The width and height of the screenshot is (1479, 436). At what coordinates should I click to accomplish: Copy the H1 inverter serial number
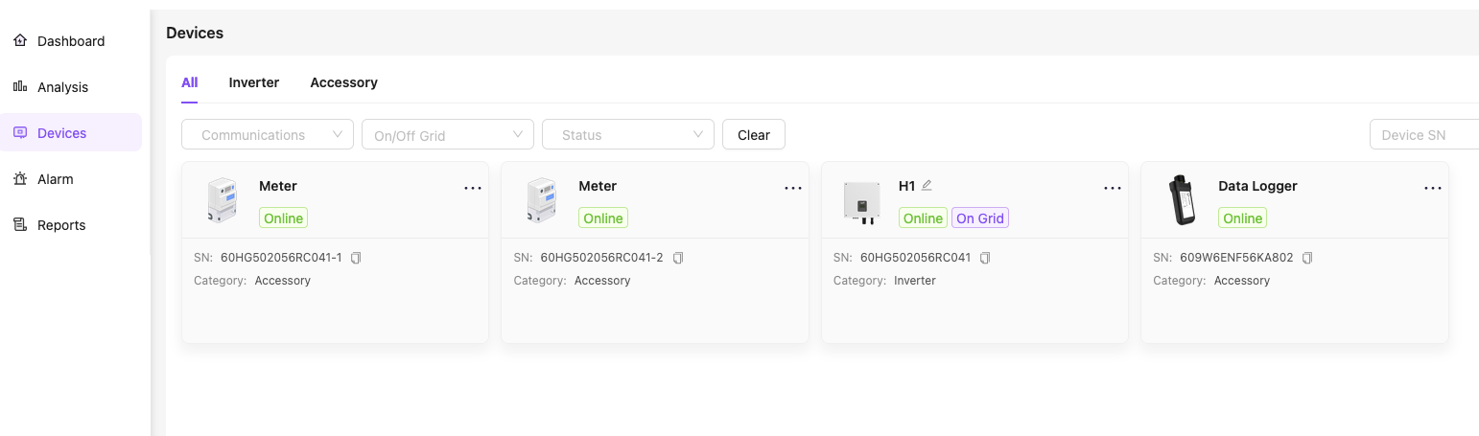(x=985, y=258)
